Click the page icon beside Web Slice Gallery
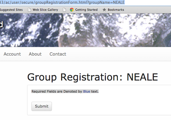Image resolution: width=171 pixels, height=120 pixels. point(29,10)
